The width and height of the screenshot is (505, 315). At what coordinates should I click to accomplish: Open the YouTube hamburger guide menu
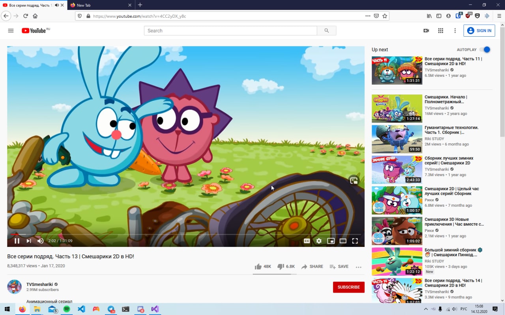click(11, 31)
